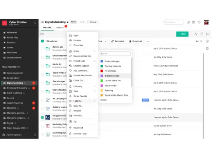Click the Zylker Creative red logo

point(4,23)
